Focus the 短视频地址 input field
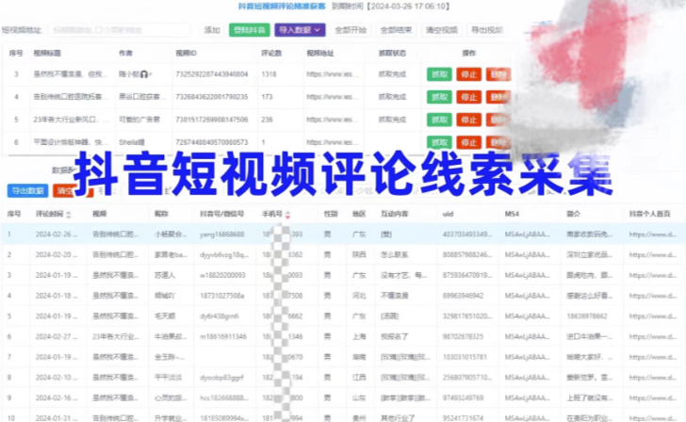The image size is (686, 422). pyautogui.click(x=119, y=30)
